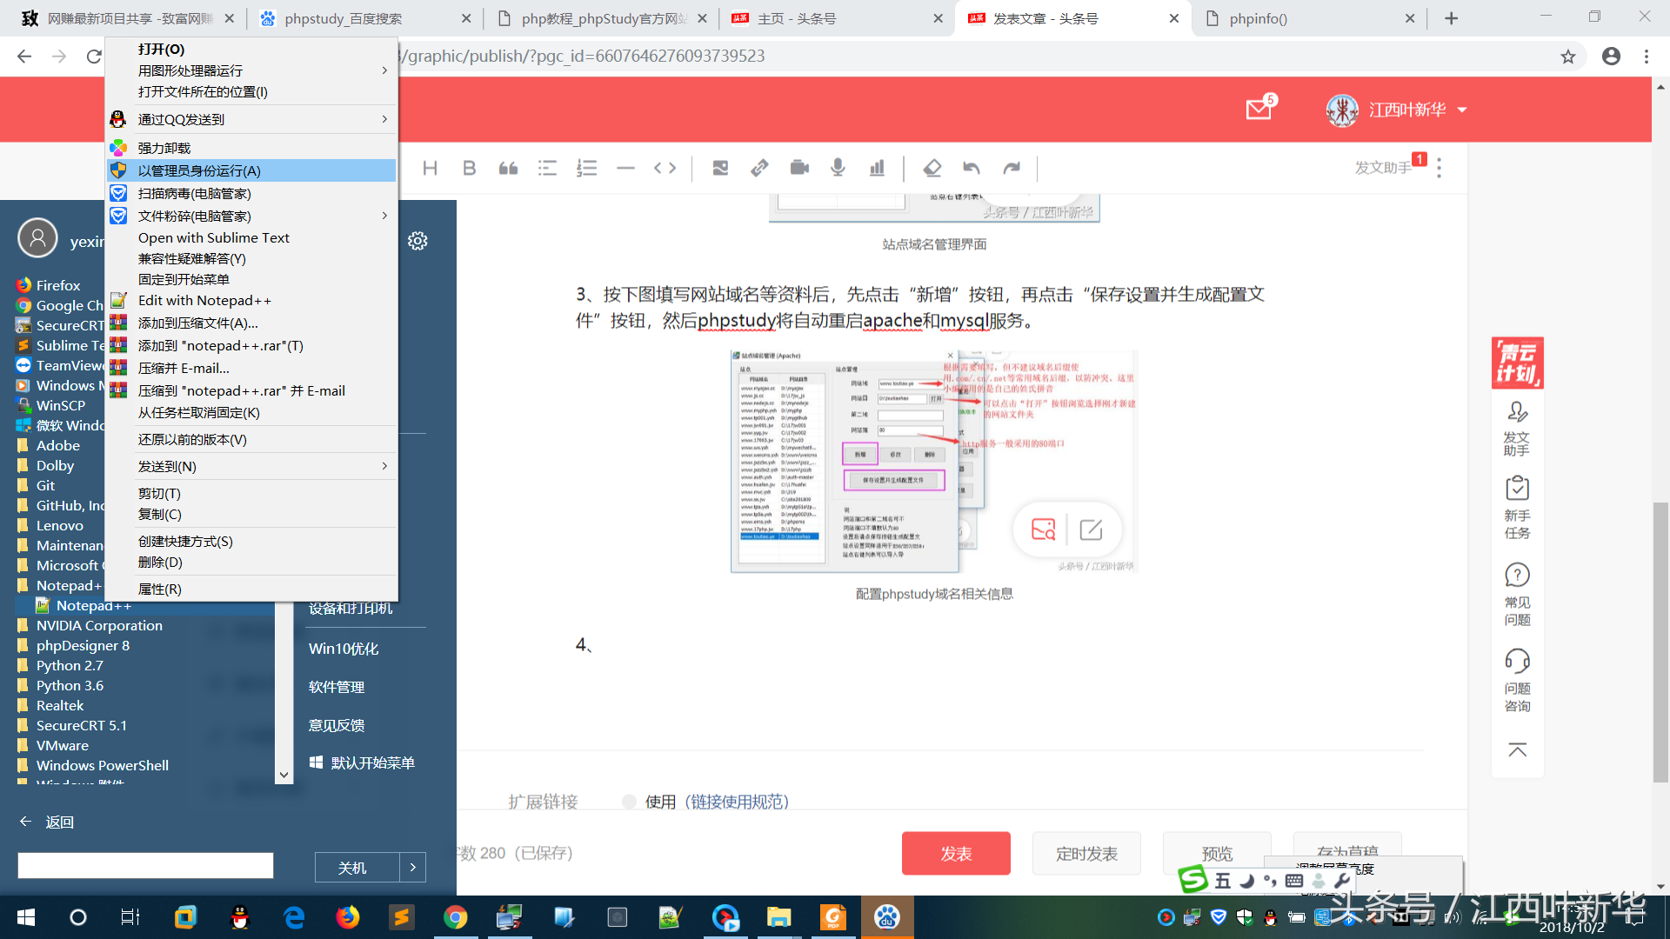Open 默认开始菜单 option
This screenshot has width=1670, height=939.
coord(362,763)
